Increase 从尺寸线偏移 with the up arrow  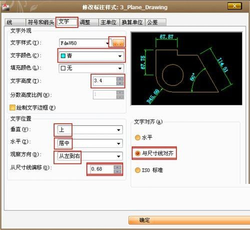pyautogui.click(x=117, y=167)
